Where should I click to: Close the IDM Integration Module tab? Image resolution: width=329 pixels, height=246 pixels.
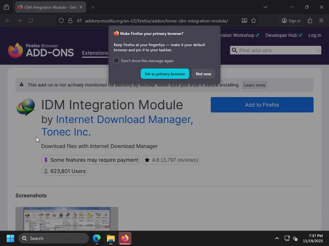(81, 7)
